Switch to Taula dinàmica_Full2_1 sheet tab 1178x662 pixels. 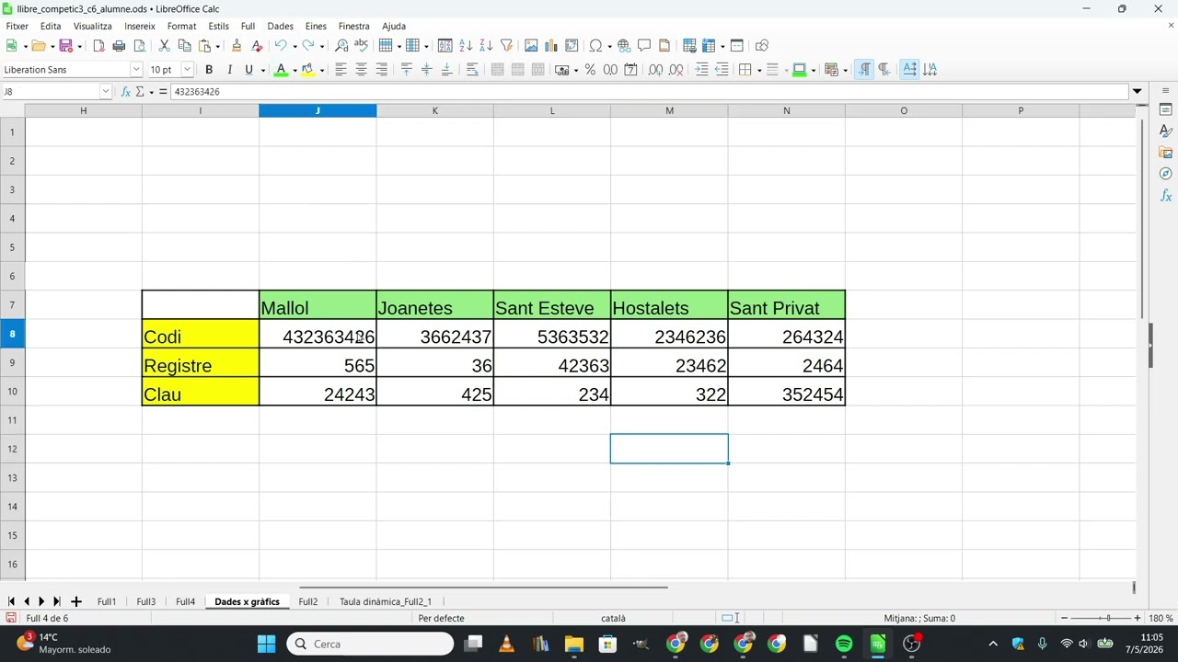(385, 601)
